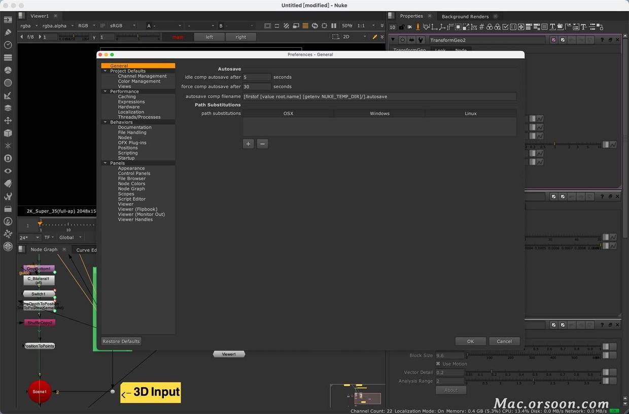Add a path substitution with plus button
The image size is (629, 414).
(x=248, y=144)
